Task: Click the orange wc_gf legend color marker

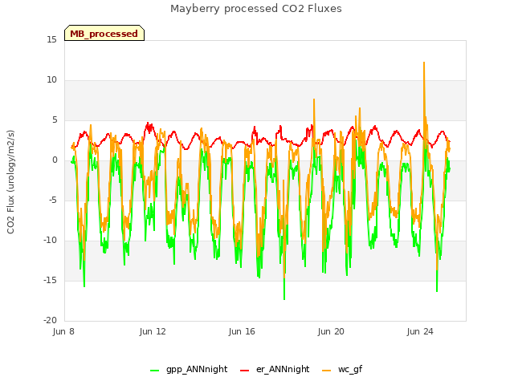Action: tap(327, 371)
